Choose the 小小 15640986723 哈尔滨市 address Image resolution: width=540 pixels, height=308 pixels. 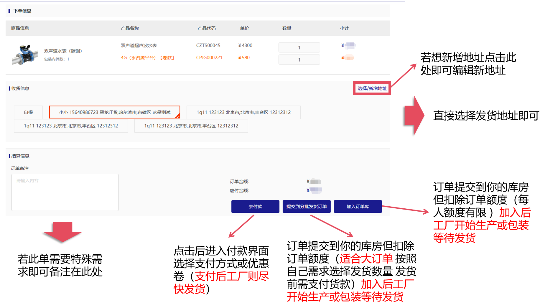click(x=114, y=112)
